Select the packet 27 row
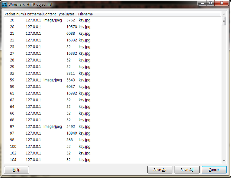 click(x=113, y=53)
